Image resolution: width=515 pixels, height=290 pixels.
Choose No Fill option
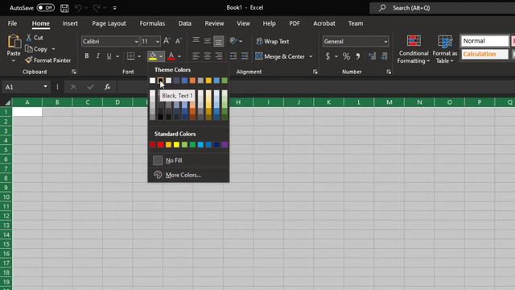click(188, 160)
